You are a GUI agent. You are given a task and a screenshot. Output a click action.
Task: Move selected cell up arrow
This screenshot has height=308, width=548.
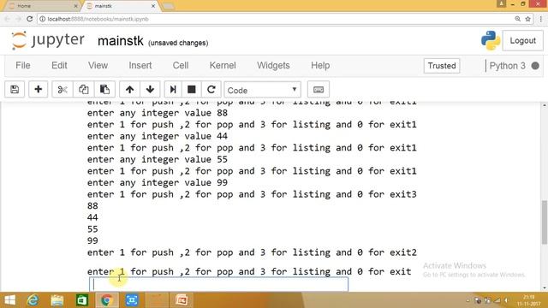[129, 89]
